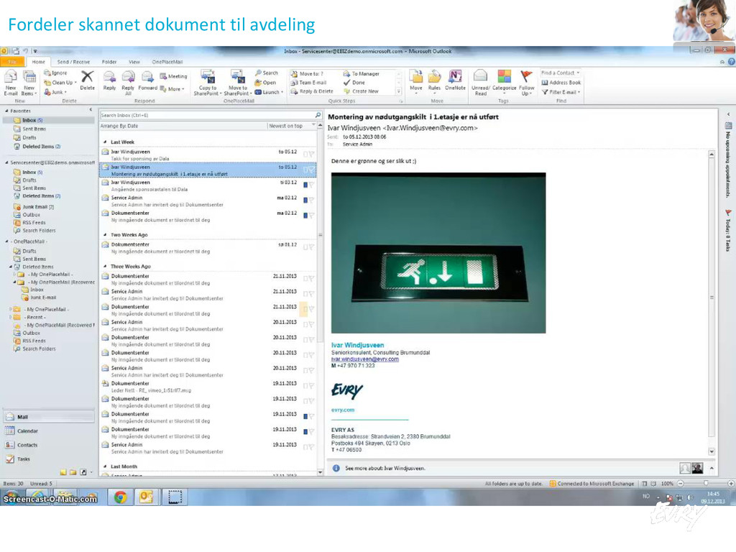The width and height of the screenshot is (736, 552).
Task: Open the Address Book
Action: pyautogui.click(x=561, y=83)
